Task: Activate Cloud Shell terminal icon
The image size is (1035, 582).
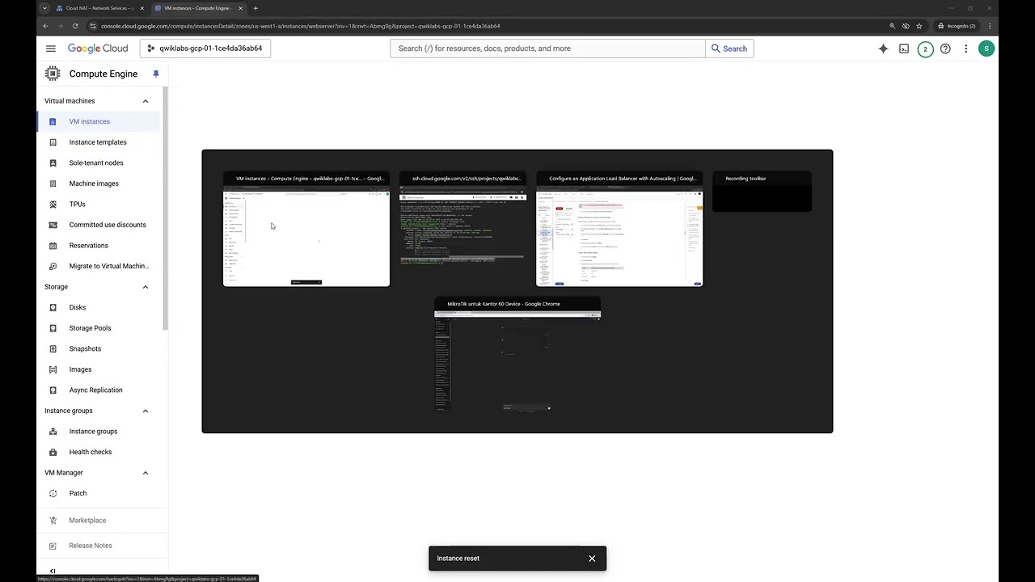Action: point(904,48)
